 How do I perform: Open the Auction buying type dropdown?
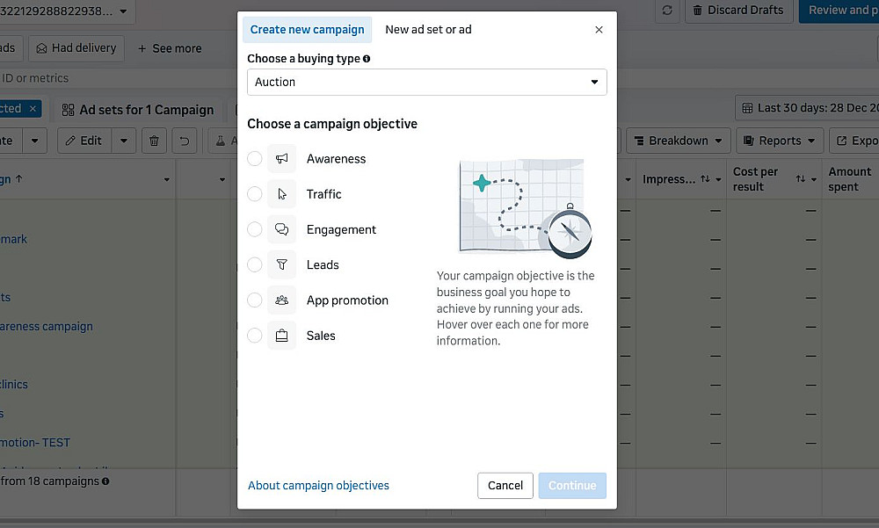[426, 82]
